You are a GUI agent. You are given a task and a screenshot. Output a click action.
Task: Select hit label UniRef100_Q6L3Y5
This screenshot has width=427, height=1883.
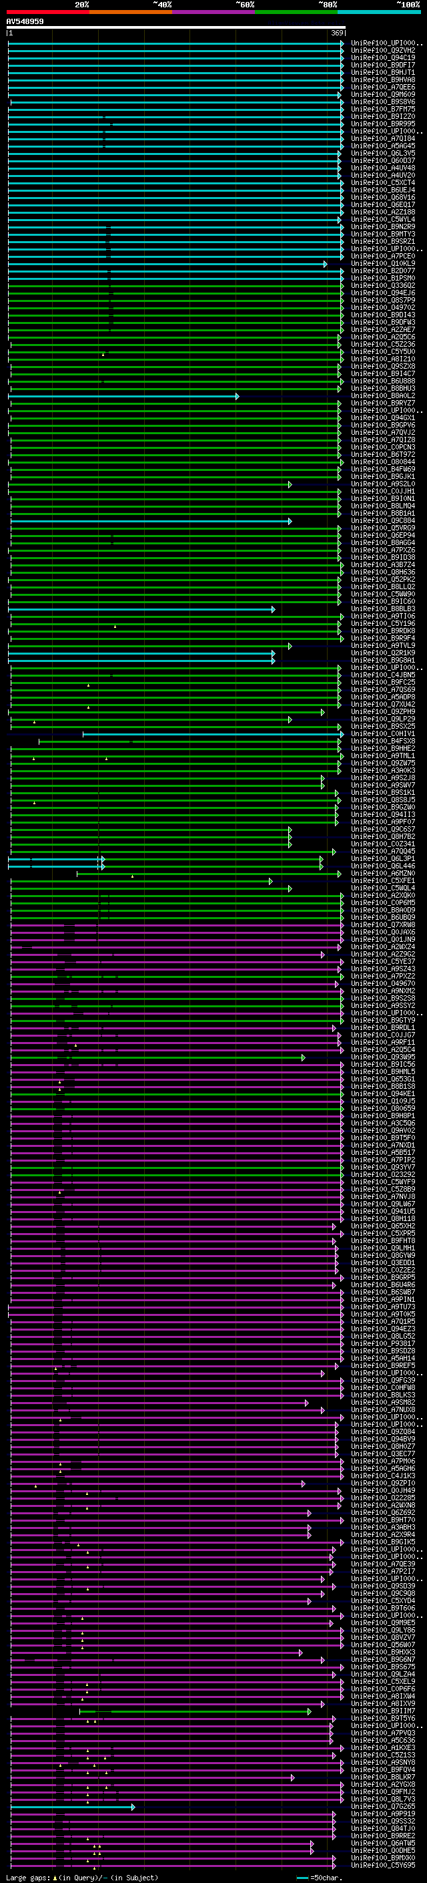click(x=383, y=154)
